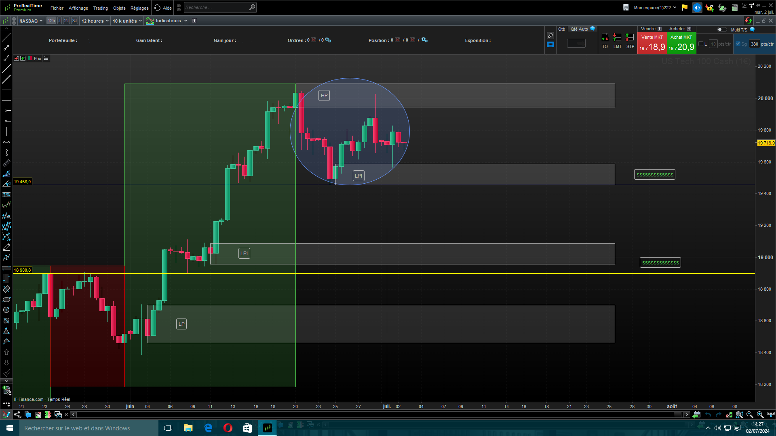
Task: Select the arrow drawing tool
Action: click(x=6, y=48)
